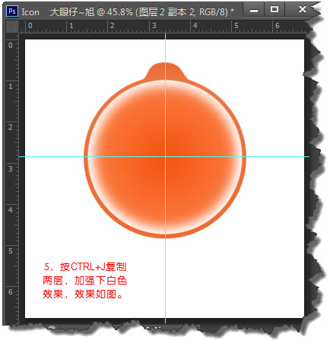Maximize the document window
The width and height of the screenshot is (330, 340).
[274, 10]
